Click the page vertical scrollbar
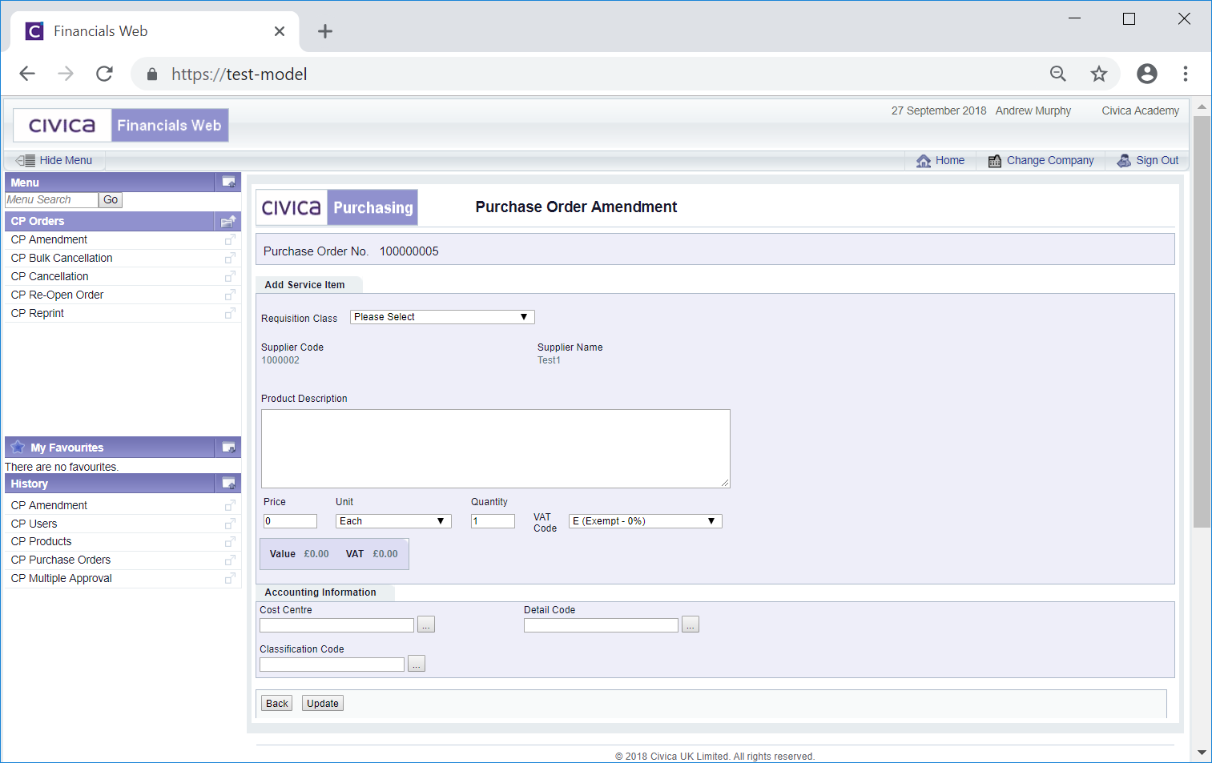The image size is (1212, 763). (x=1202, y=322)
